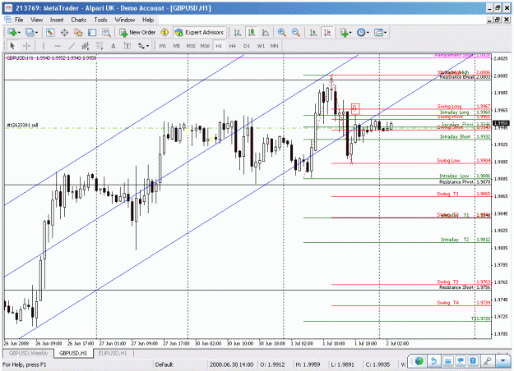Switch to MN monthly timeframe
This screenshot has height=371, width=514.
click(275, 46)
